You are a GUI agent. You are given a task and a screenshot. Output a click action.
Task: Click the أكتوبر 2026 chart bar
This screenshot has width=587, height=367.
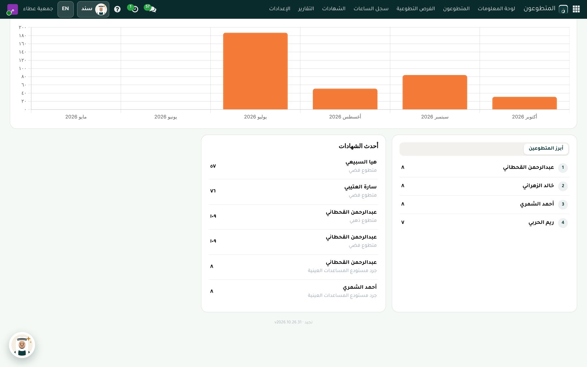pyautogui.click(x=524, y=103)
